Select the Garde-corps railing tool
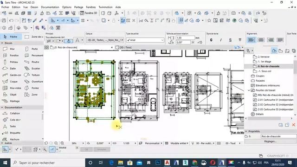Viewport: 297px width, 167px height. point(12,75)
